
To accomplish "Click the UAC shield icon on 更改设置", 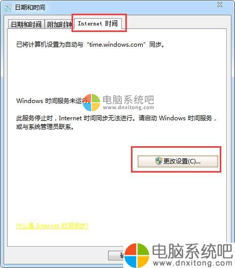I will [158, 161].
